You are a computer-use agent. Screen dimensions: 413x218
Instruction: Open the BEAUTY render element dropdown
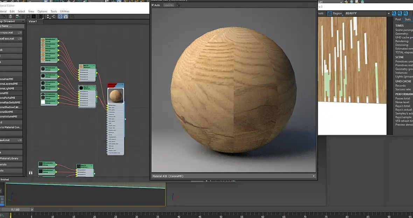tap(388, 13)
